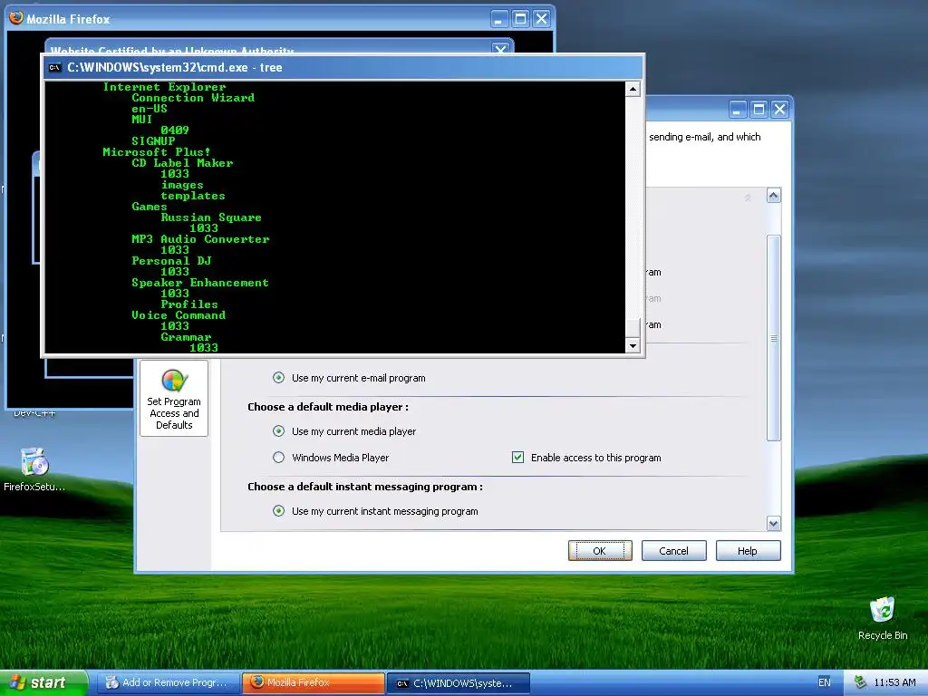Click the cmd window scrollbar thumb

pos(633,328)
